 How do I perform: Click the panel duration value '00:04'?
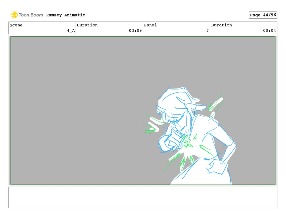click(x=270, y=31)
